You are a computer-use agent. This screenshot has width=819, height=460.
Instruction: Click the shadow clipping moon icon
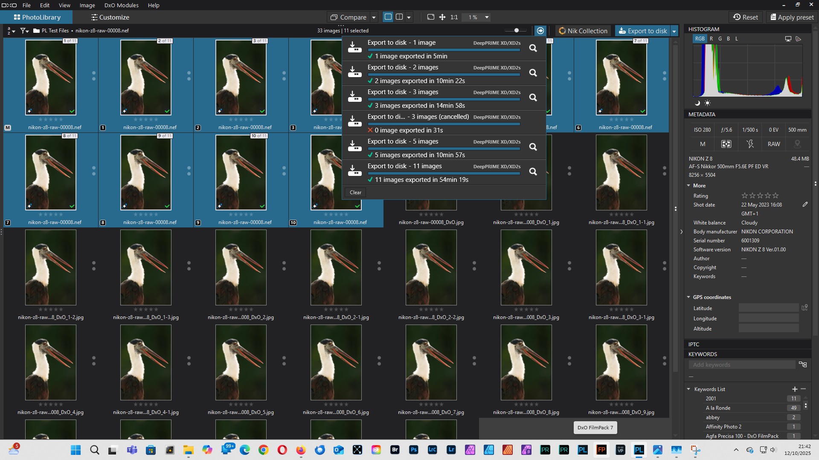pyautogui.click(x=697, y=103)
